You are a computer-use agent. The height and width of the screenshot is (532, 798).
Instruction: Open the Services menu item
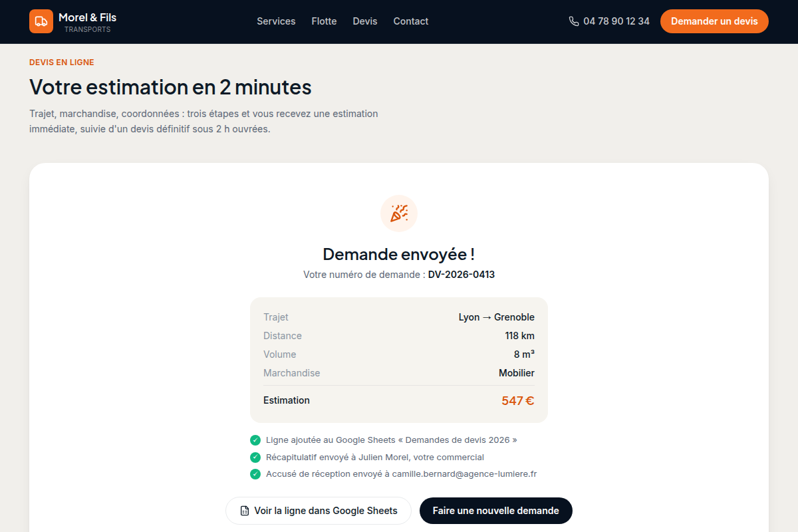pyautogui.click(x=276, y=21)
